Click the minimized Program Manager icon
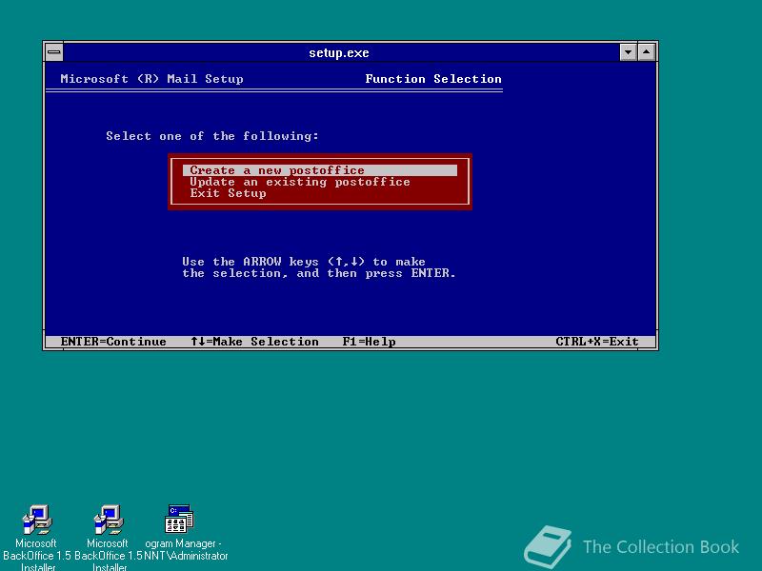 (x=179, y=519)
